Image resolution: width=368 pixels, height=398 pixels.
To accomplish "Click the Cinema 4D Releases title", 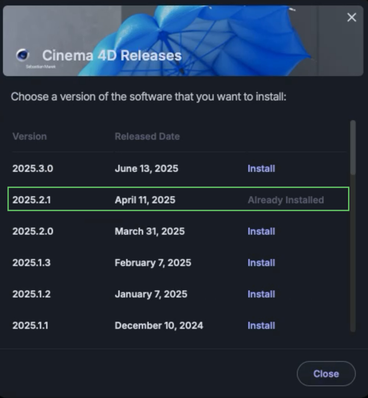I will pyautogui.click(x=112, y=55).
